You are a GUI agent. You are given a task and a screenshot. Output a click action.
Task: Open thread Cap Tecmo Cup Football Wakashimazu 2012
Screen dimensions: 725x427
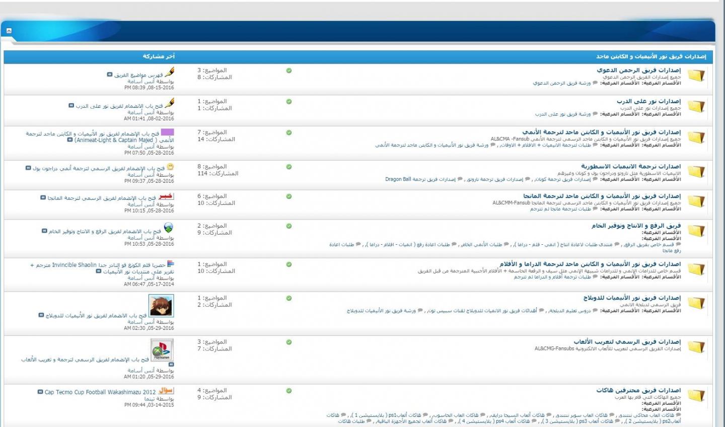point(100,392)
